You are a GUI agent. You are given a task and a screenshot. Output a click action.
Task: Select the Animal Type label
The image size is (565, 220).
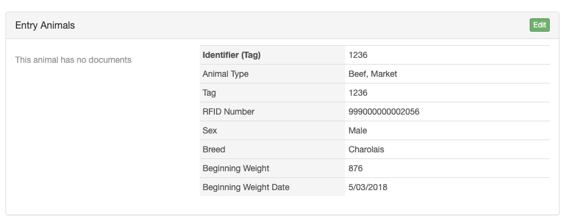(225, 74)
